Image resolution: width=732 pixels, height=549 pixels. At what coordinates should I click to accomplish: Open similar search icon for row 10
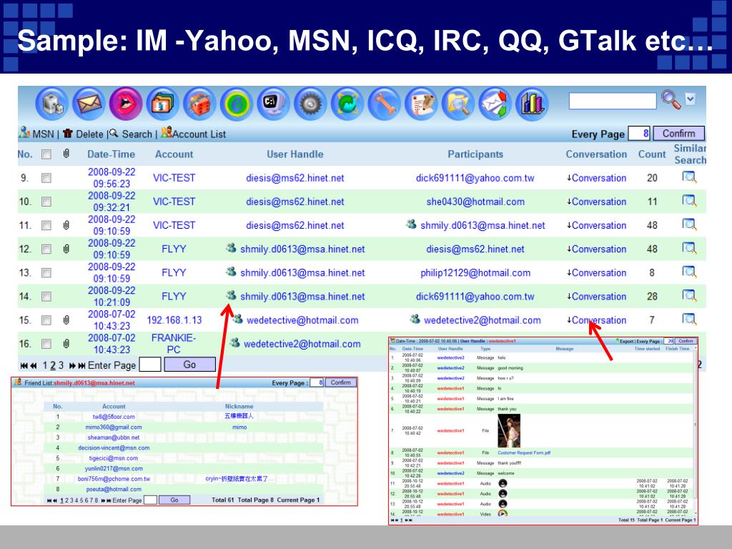pos(689,201)
